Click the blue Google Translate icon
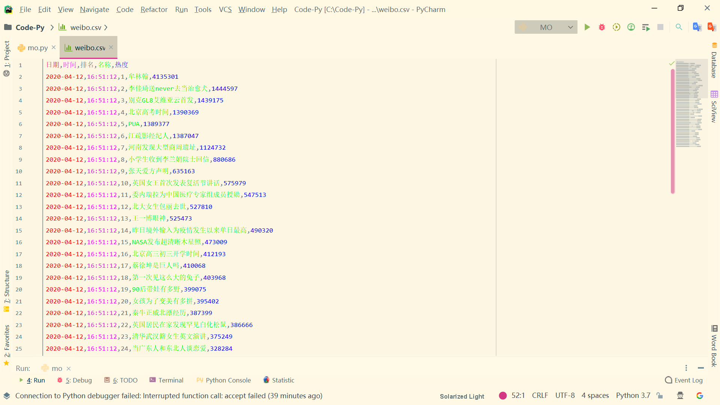The image size is (720, 405). [697, 27]
